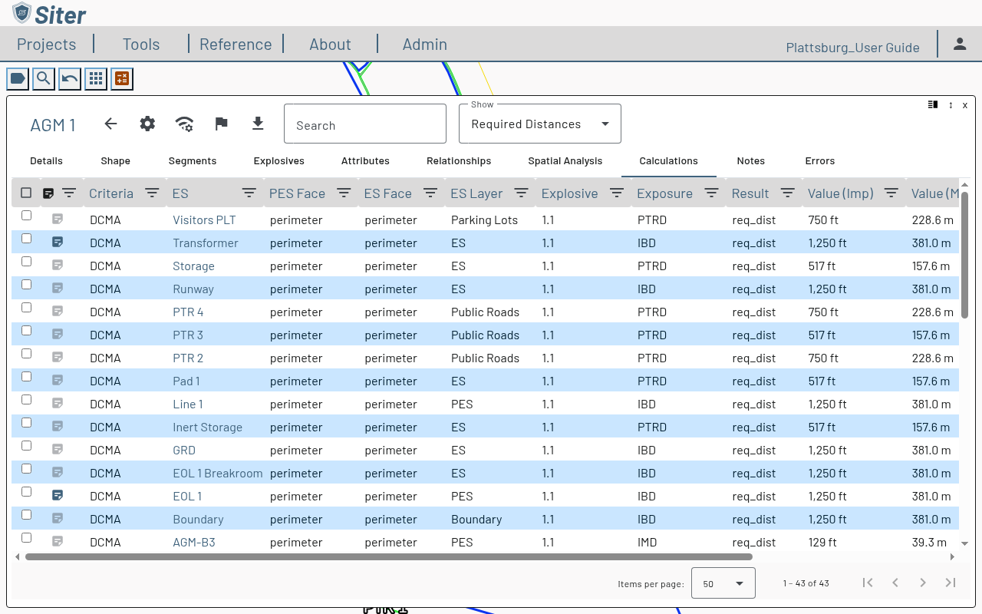Viewport: 982px width, 614px height.
Task: Open the Reference menu
Action: click(236, 45)
